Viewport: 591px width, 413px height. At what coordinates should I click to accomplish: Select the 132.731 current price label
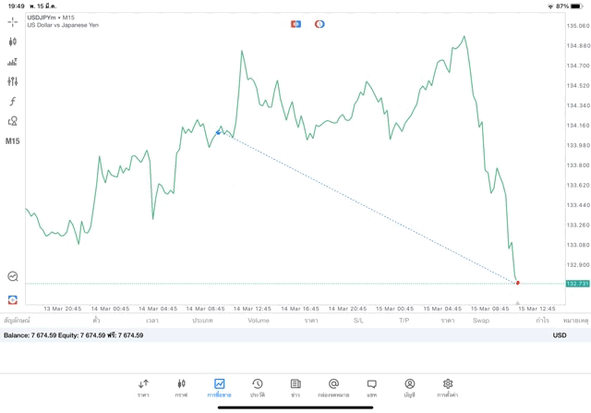pyautogui.click(x=577, y=284)
